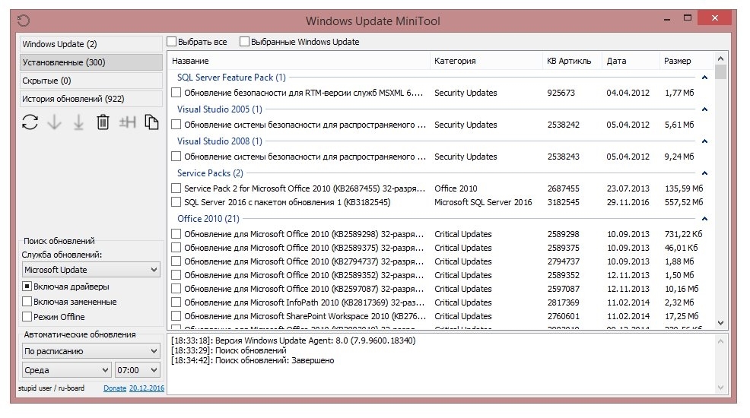The width and height of the screenshot is (750, 418).
Task: Maximize the Windows Update MiniTool window
Action: pos(688,18)
